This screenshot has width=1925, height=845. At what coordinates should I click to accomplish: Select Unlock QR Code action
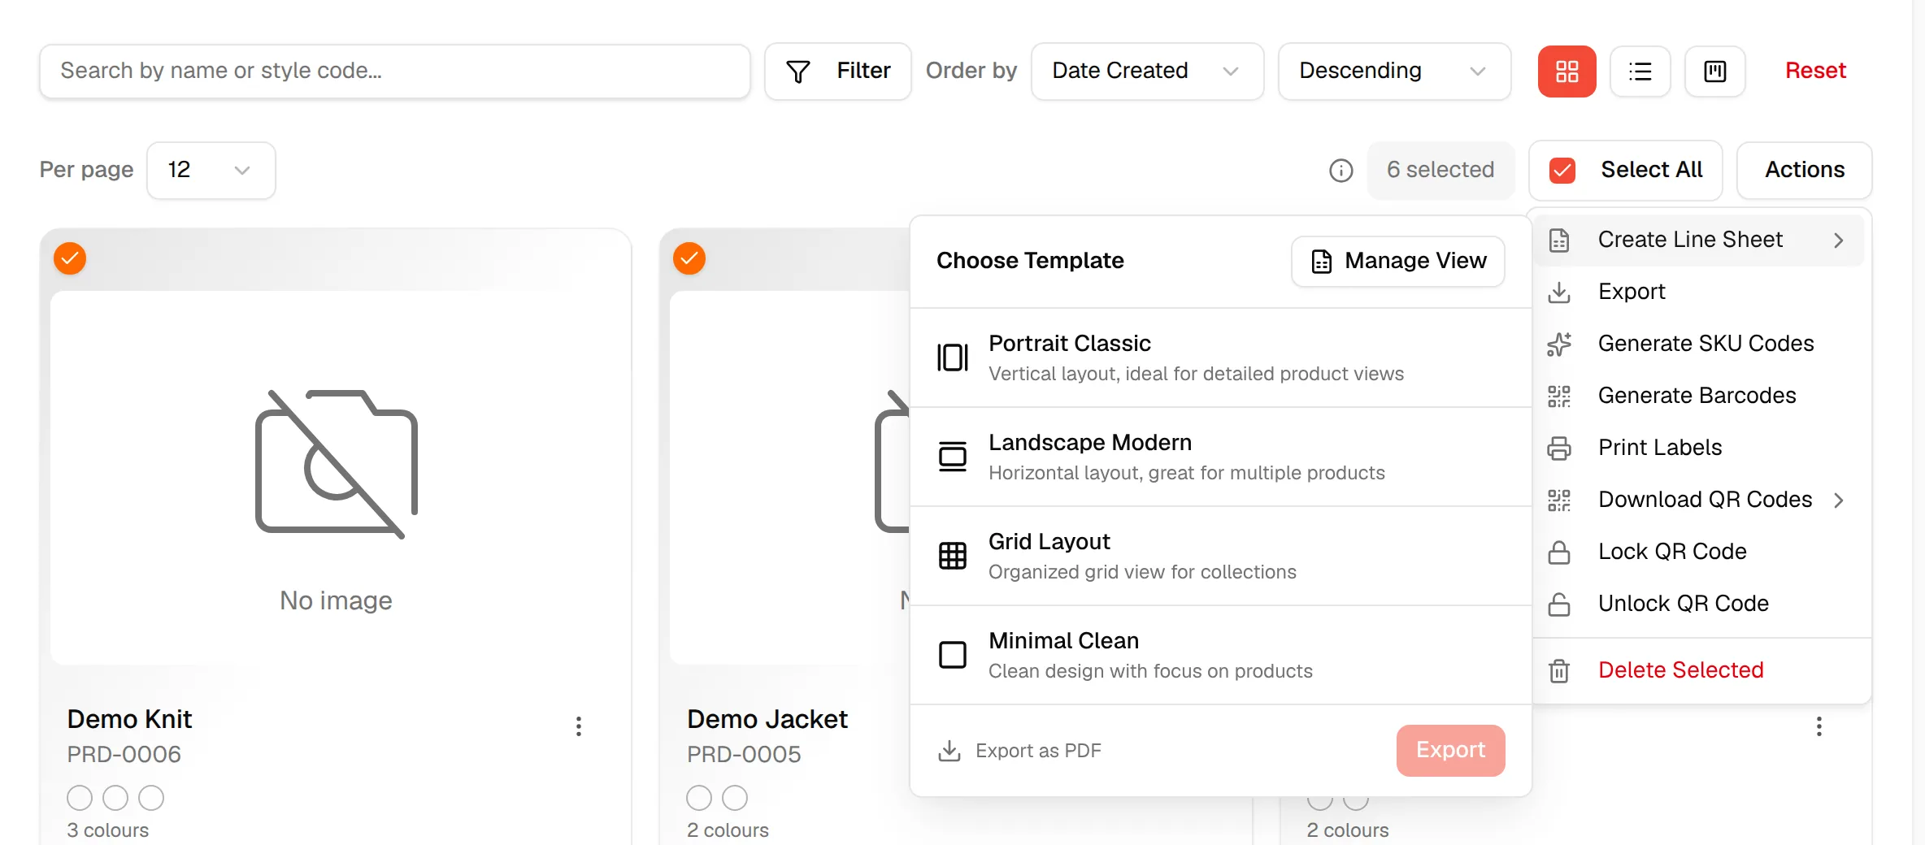point(1700,604)
